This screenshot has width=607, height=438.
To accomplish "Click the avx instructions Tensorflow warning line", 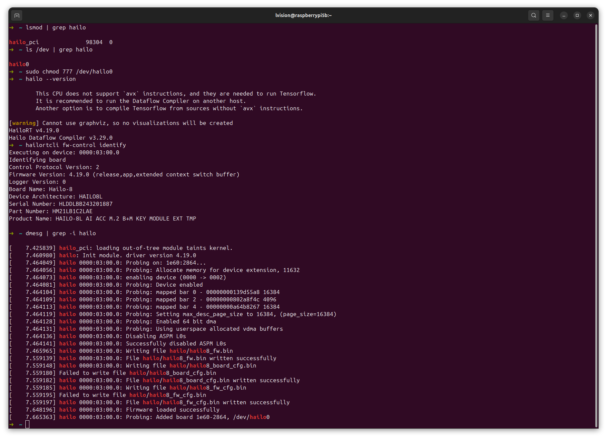I will point(176,94).
